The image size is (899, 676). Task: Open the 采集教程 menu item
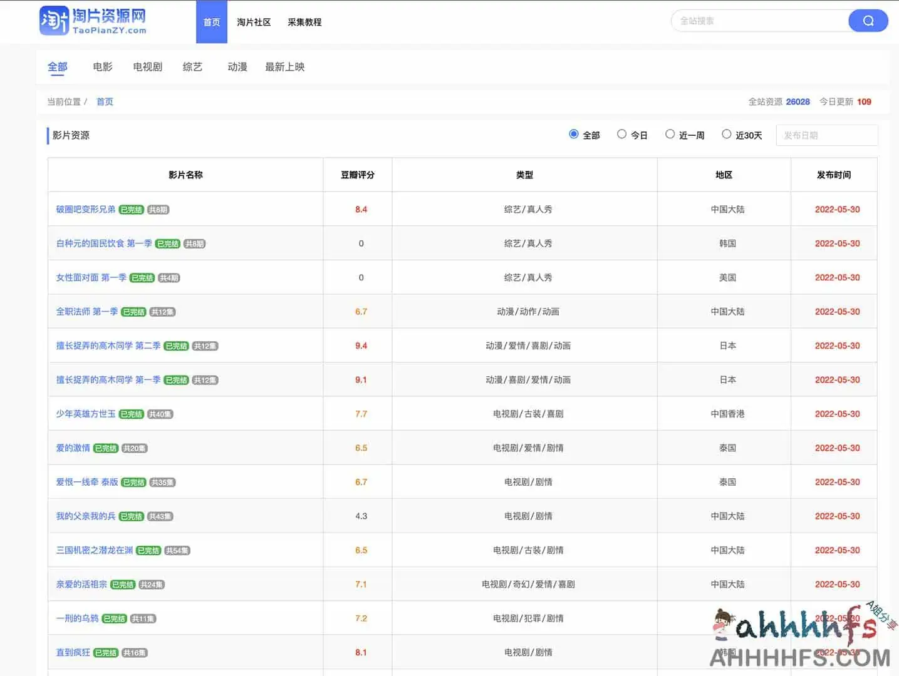[304, 22]
